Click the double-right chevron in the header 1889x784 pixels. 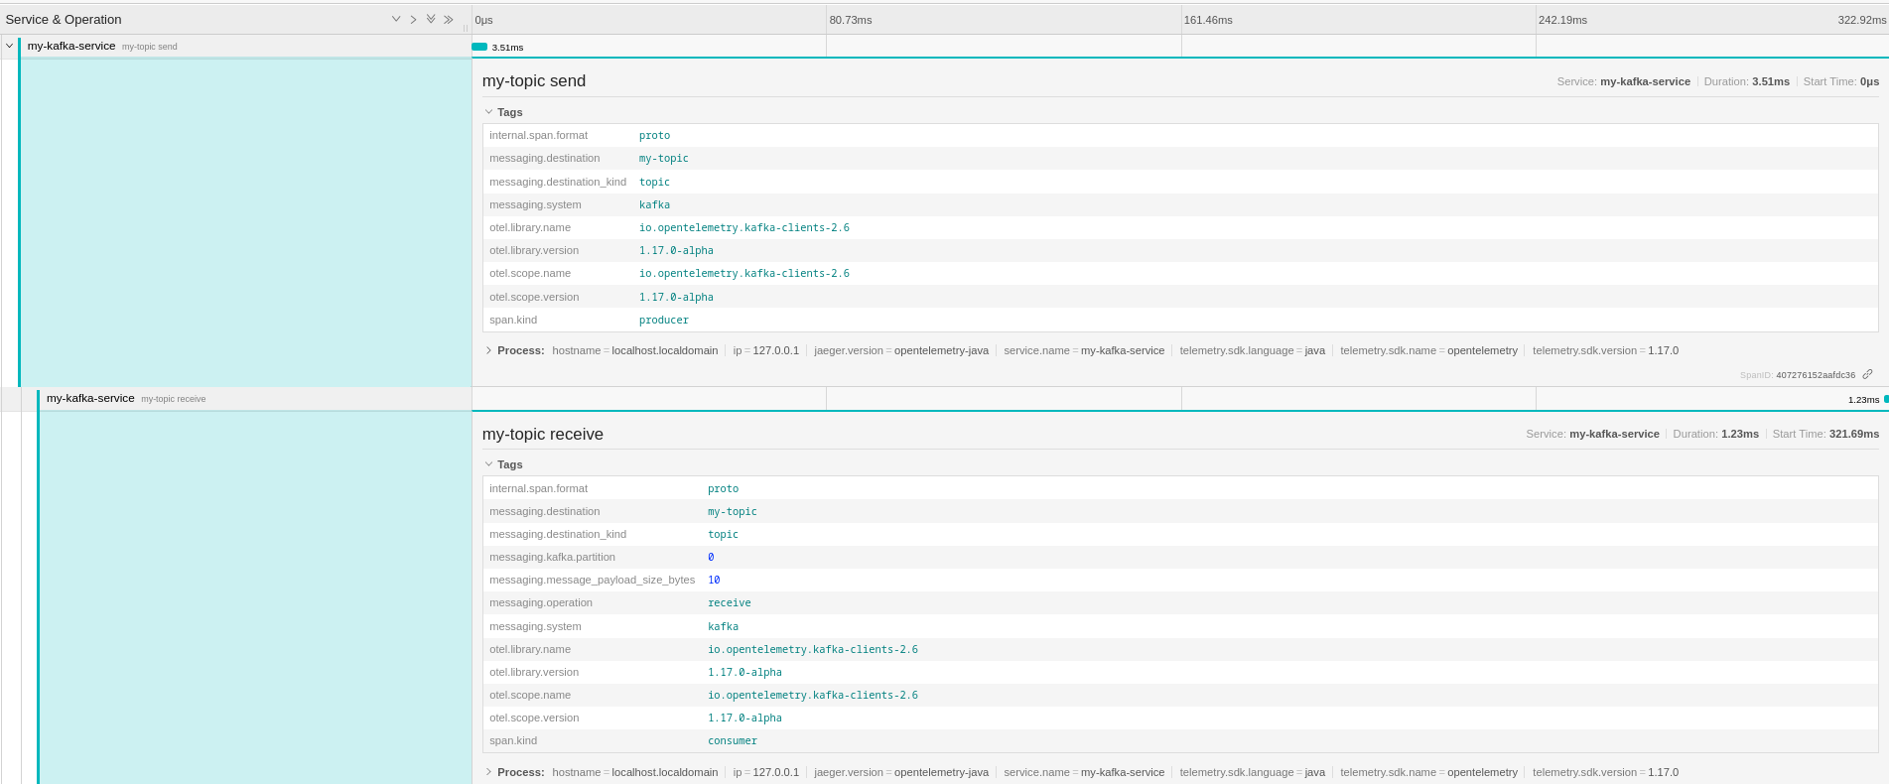pyautogui.click(x=449, y=19)
